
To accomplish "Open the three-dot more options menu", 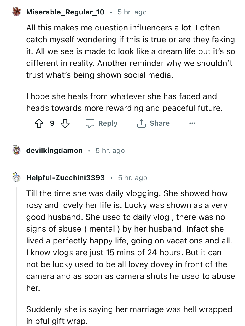I will point(192,123).
